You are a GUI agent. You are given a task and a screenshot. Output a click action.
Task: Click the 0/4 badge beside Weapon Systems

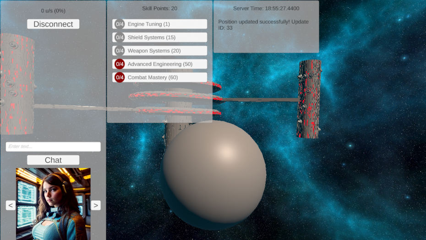point(120,50)
